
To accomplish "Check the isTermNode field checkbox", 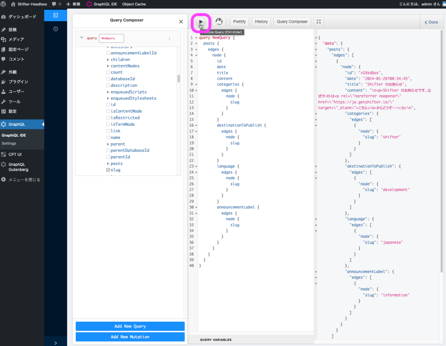I will (x=108, y=124).
